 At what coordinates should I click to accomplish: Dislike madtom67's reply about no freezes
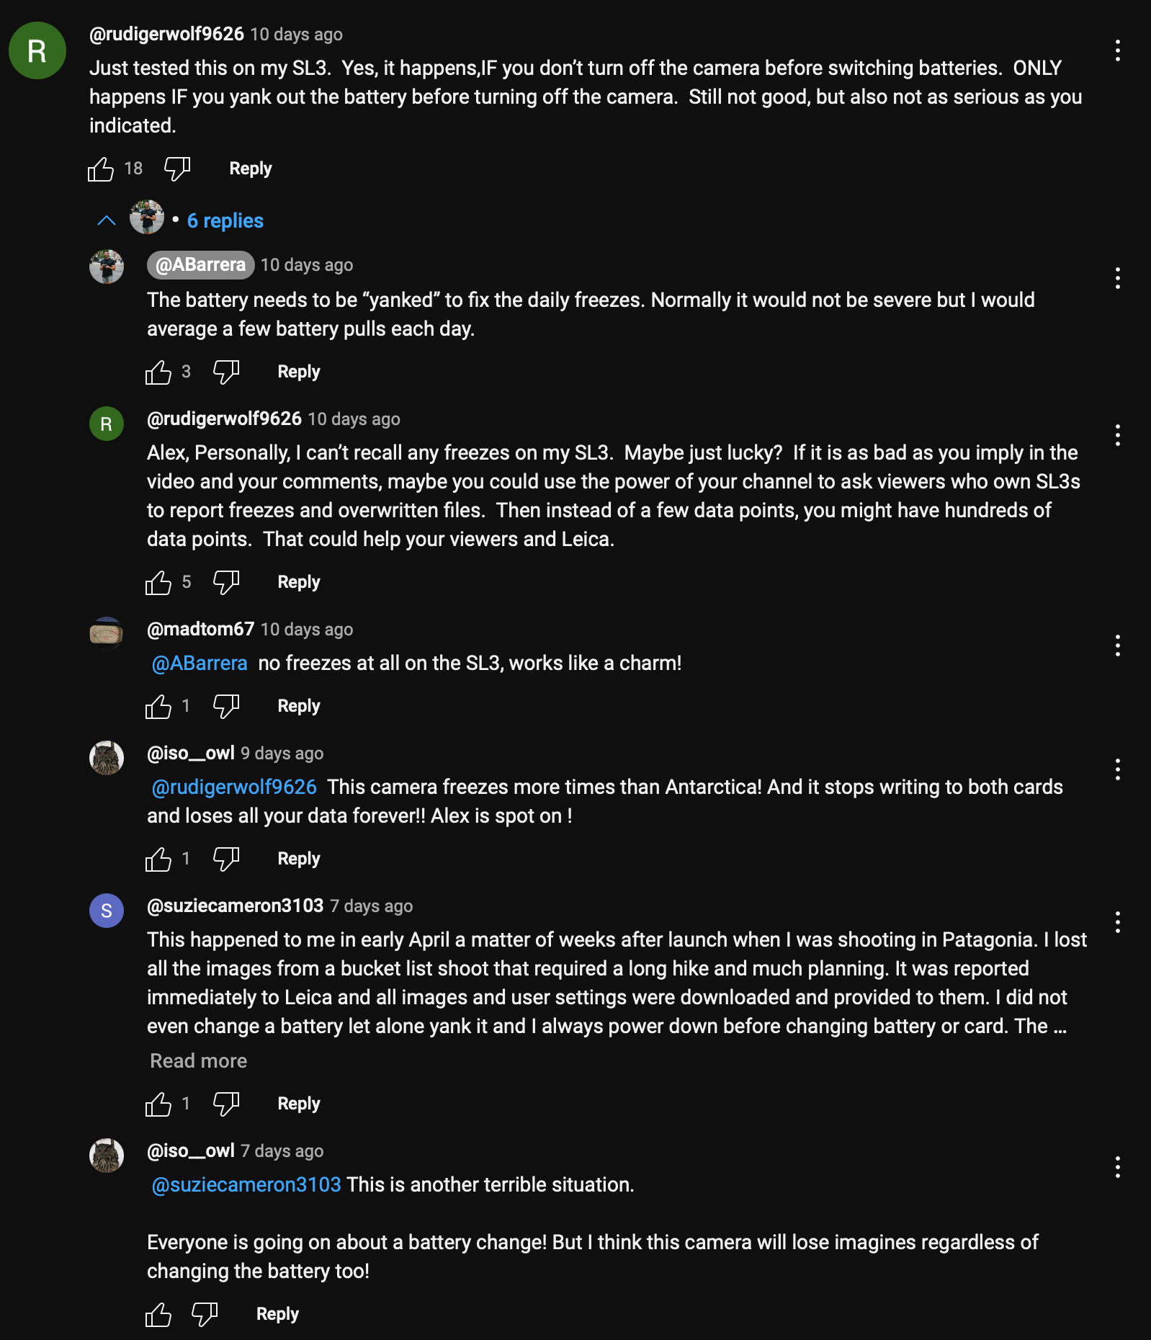pyautogui.click(x=226, y=707)
